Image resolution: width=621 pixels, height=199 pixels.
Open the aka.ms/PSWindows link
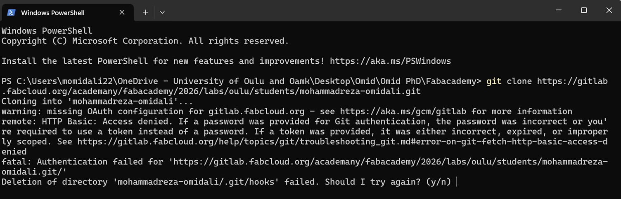(390, 61)
